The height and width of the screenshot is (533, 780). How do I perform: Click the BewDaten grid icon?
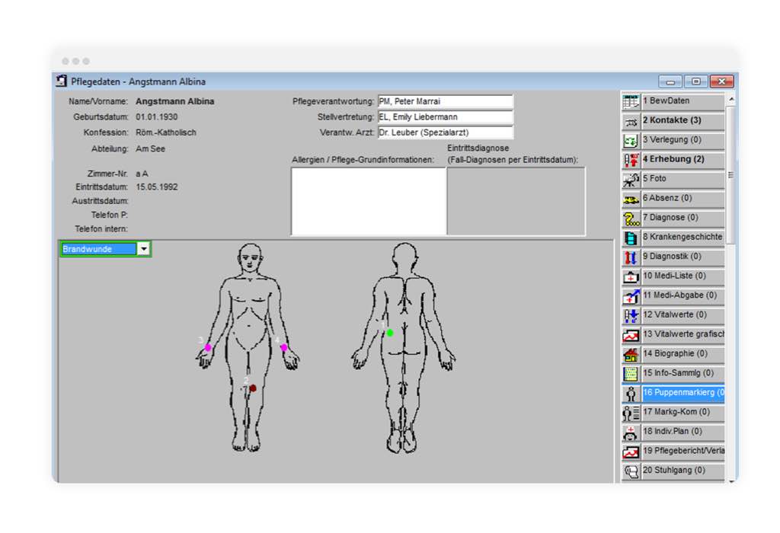[631, 101]
